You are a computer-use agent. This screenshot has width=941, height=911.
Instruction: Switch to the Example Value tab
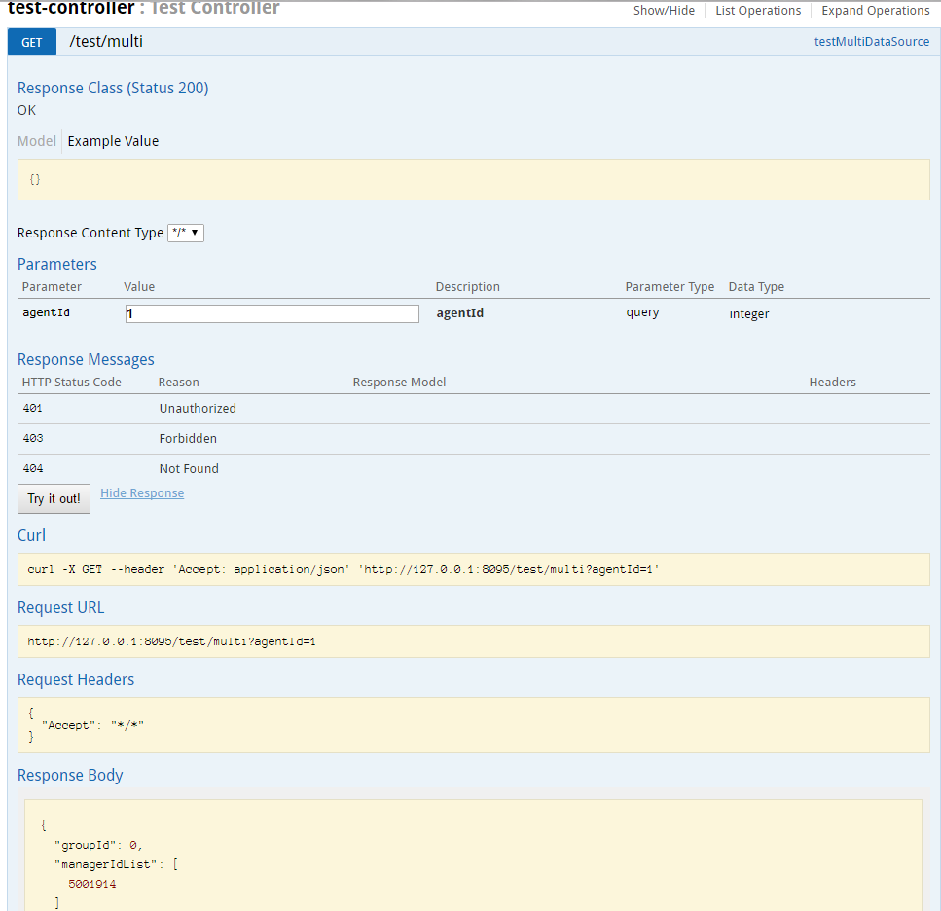click(114, 141)
